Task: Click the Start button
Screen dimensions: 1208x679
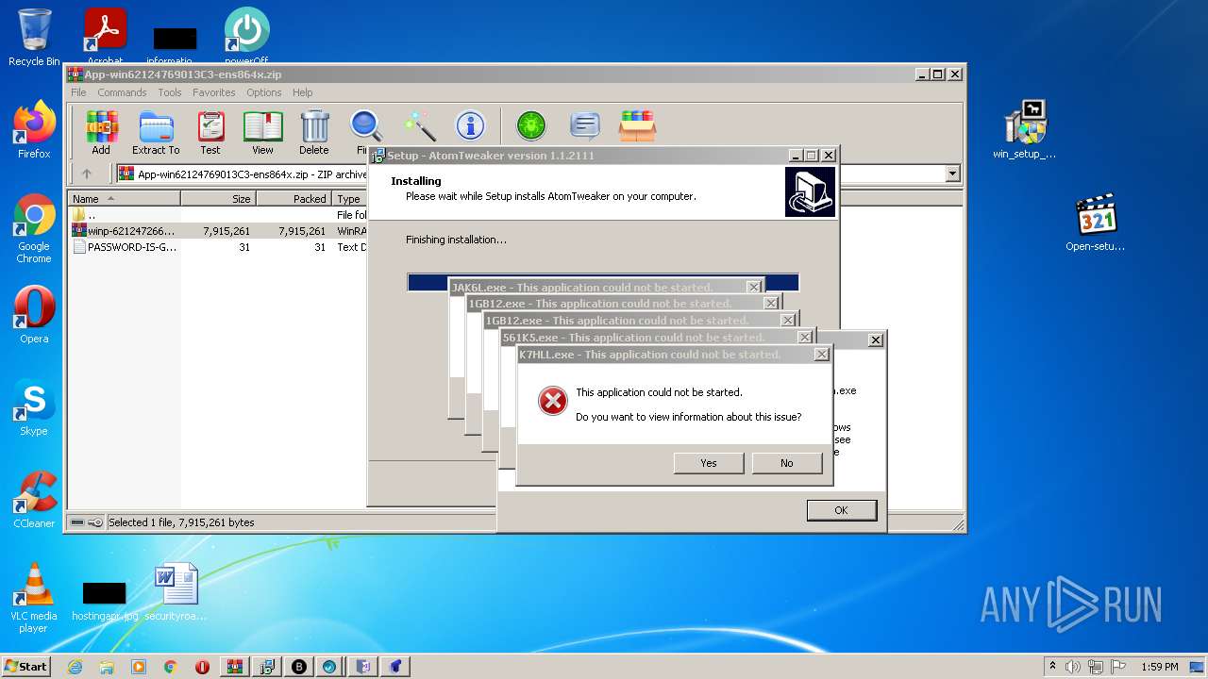Action: 26,667
